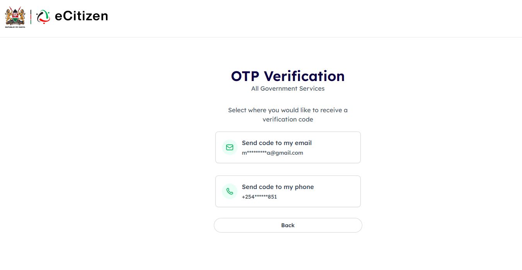This screenshot has height=270, width=522.
Task: Click the Kenya coat of arms logo
Action: (15, 15)
